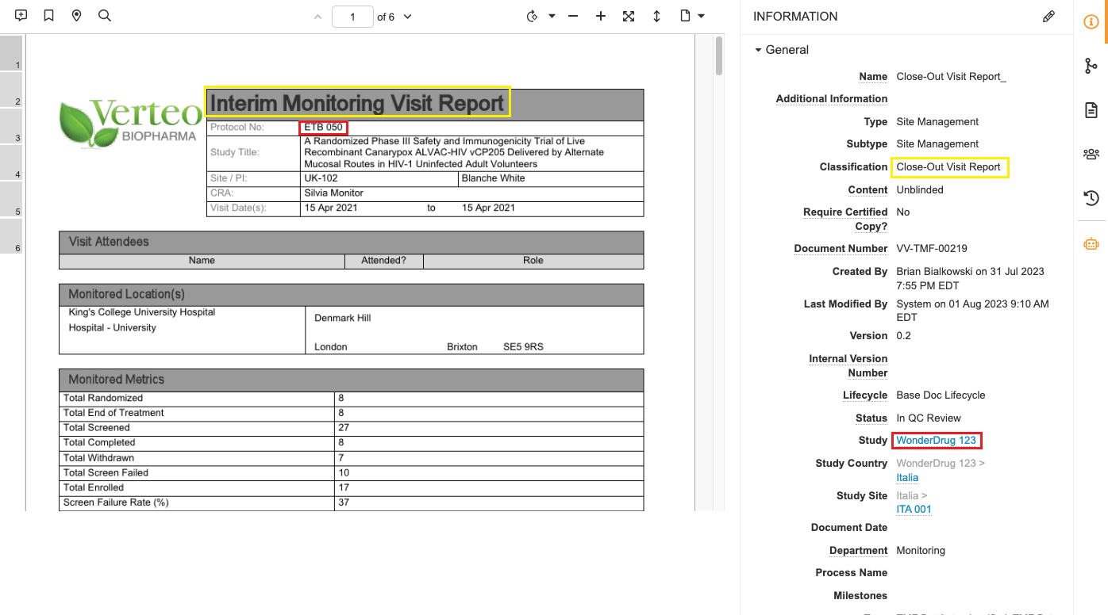
Task: Open the ITA 001 study site link
Action: [x=914, y=510]
